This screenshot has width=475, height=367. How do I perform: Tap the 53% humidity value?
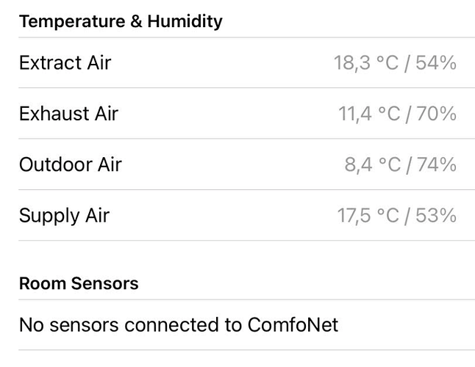pyautogui.click(x=436, y=216)
